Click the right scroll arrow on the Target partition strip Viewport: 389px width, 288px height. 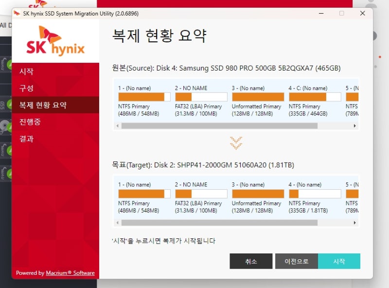354,223
